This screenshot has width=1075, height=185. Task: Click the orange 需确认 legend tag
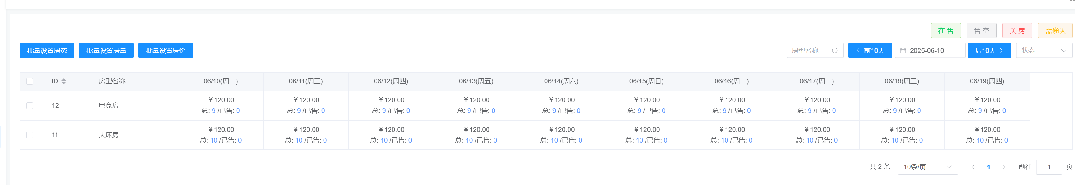coord(1055,31)
